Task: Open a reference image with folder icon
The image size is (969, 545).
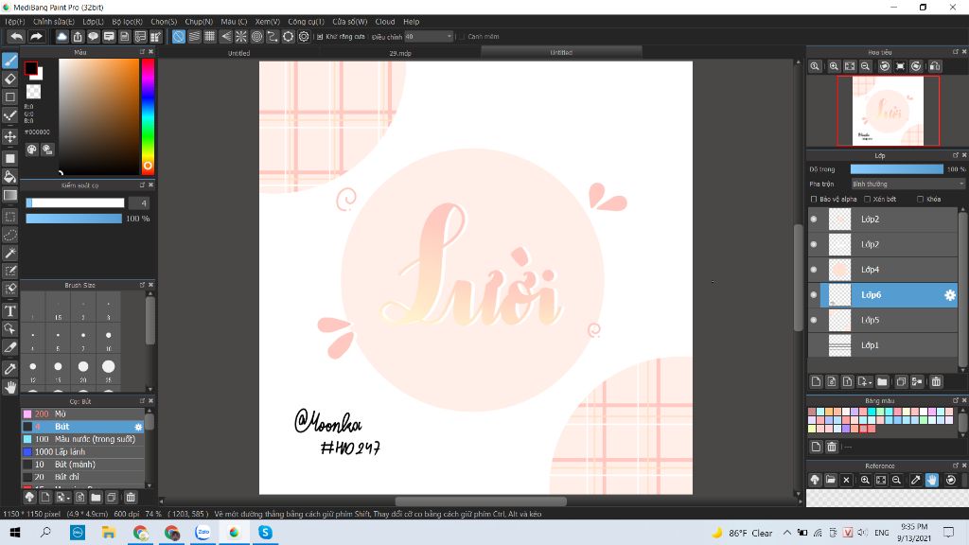Action: click(x=831, y=480)
